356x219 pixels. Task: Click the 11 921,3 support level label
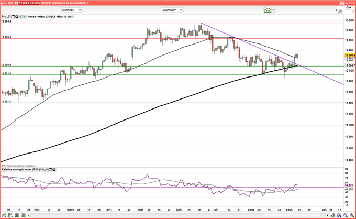click(x=6, y=73)
